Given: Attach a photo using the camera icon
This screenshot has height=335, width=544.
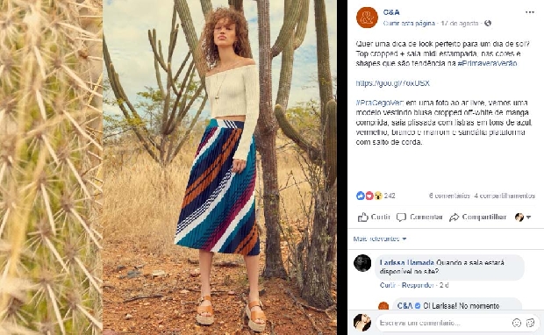Looking at the screenshot, I should (x=531, y=323).
